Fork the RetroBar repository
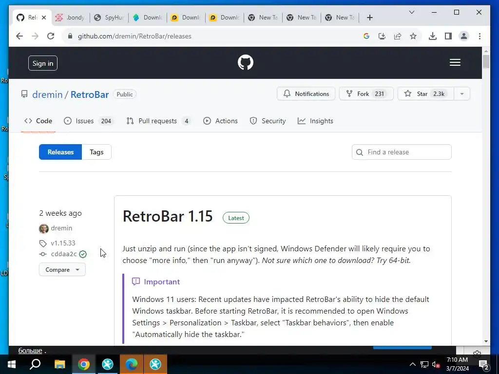This screenshot has width=499, height=374. click(366, 94)
